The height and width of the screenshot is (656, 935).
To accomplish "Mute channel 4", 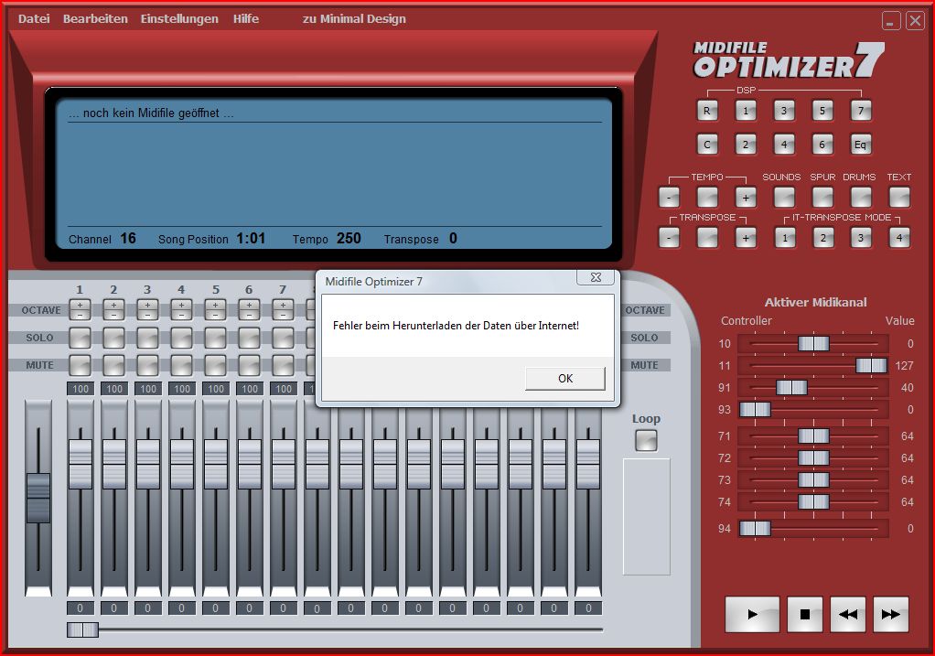I will pos(182,365).
